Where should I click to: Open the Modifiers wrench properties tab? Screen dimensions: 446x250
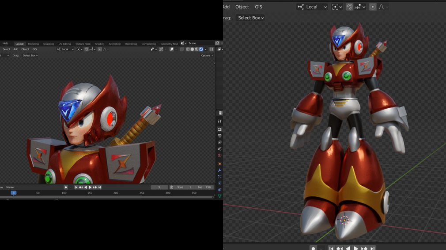[219, 170]
